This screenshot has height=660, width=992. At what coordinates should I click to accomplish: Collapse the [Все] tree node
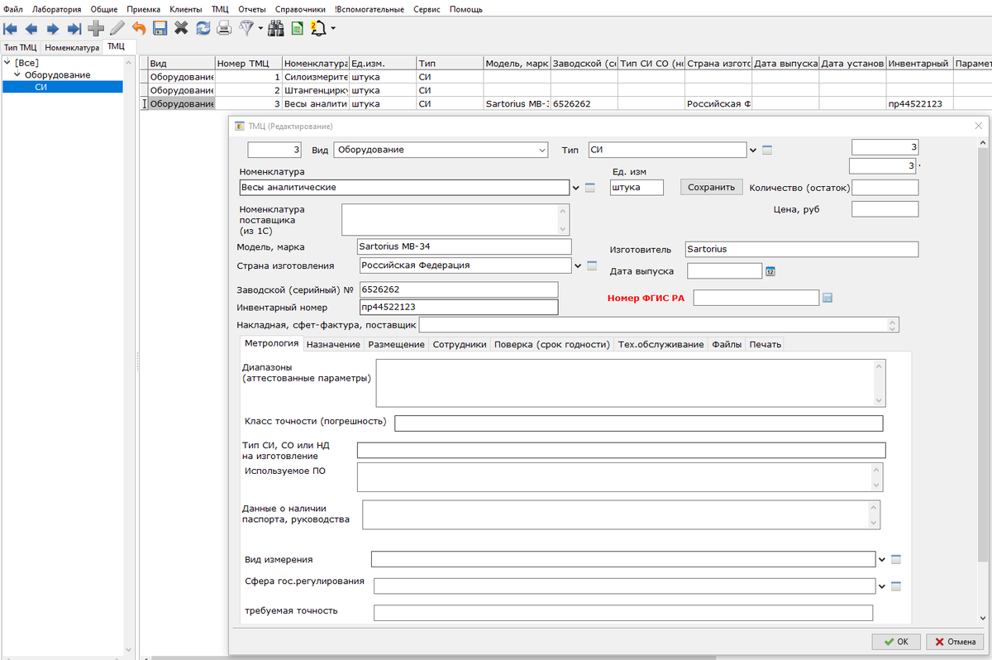7,63
